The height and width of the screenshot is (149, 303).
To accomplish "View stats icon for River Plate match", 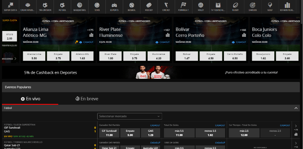I will pos(168,35).
